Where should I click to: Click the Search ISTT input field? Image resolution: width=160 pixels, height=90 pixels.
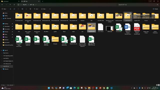coord(138,5)
